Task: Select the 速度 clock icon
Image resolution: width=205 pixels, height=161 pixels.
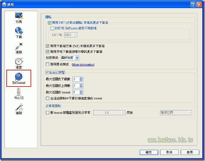Action: coord(19,62)
